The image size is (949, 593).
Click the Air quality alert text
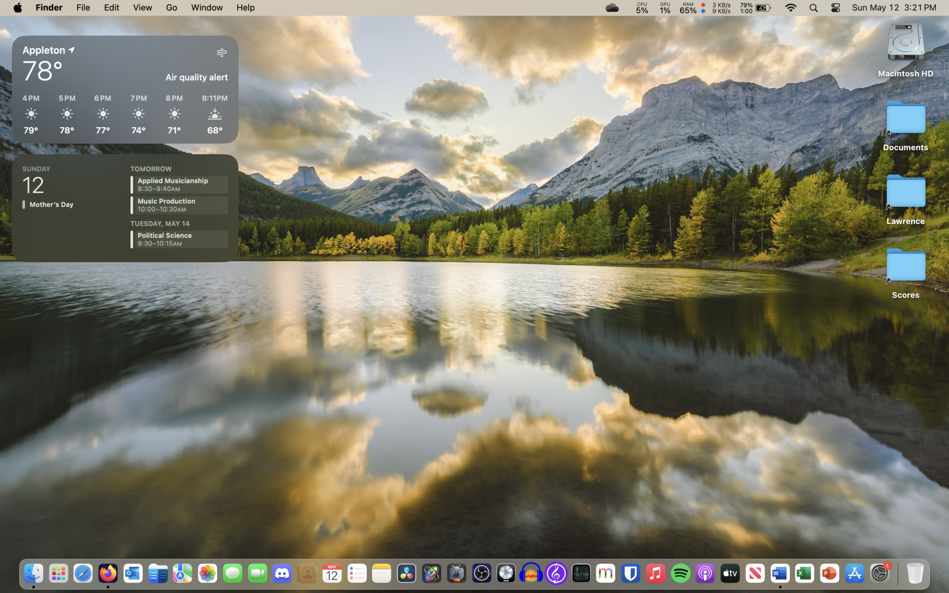tap(196, 77)
